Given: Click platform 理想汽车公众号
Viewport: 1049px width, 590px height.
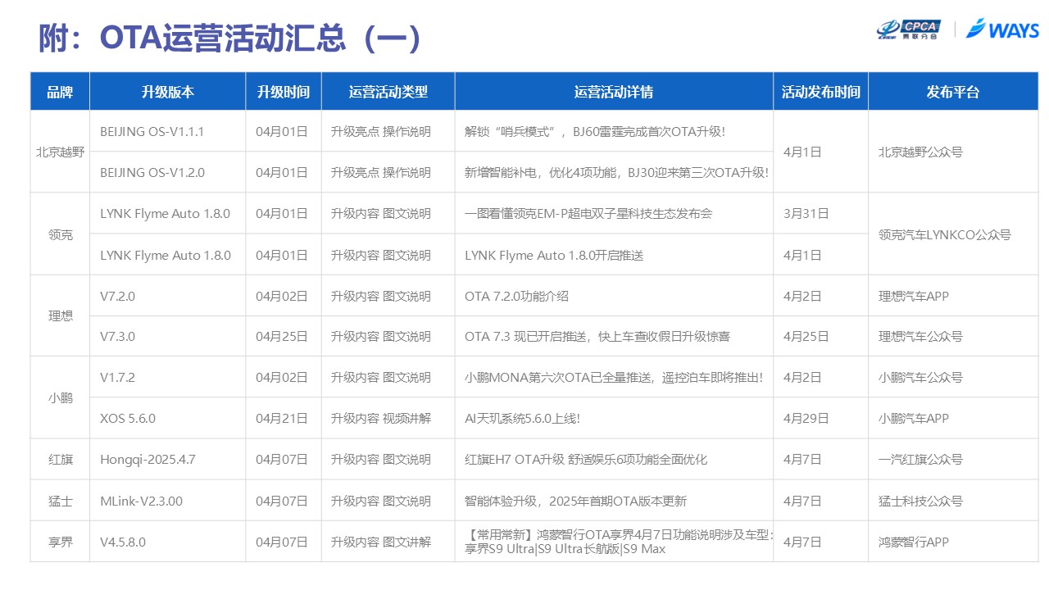Looking at the screenshot, I should pyautogui.click(x=920, y=336).
